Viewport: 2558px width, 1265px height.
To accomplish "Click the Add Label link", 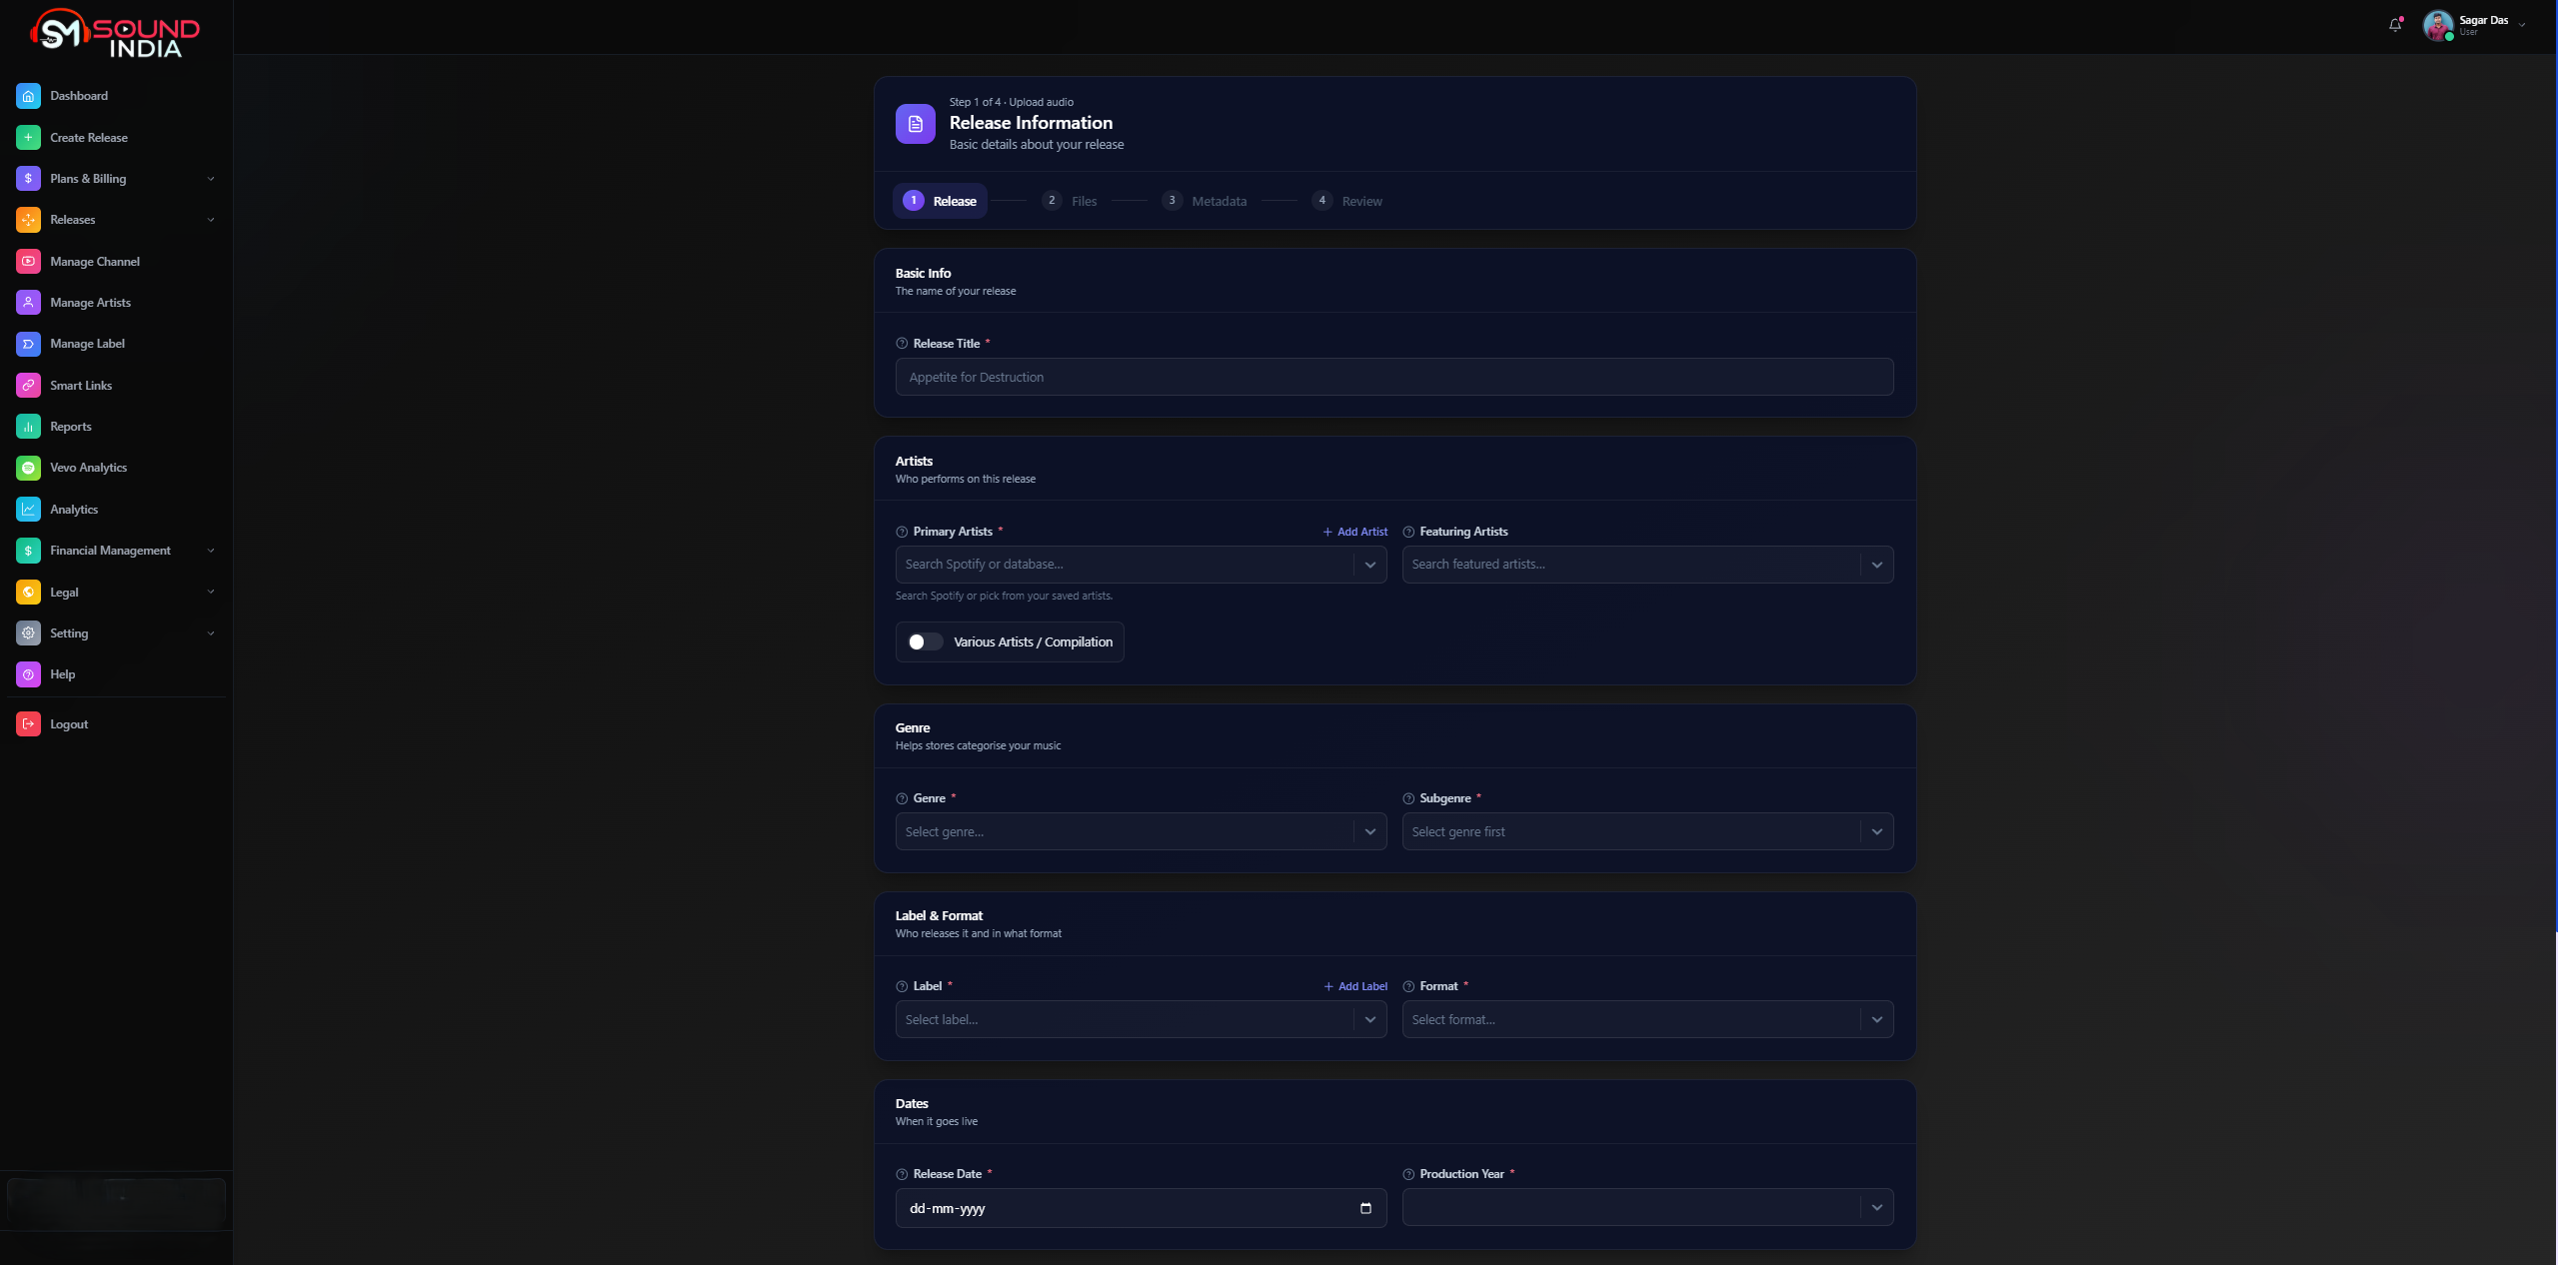I will point(1355,986).
